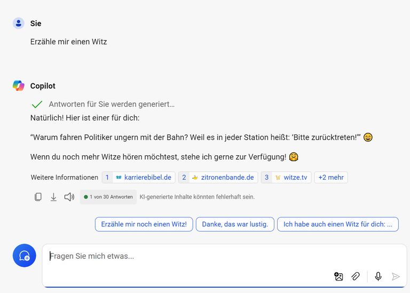
Task: Click the add image icon in input box
Action: [x=338, y=276]
